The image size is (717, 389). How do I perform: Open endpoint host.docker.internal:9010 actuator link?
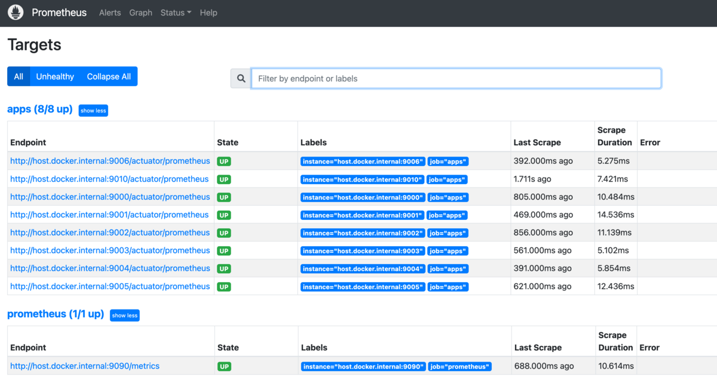tap(109, 179)
